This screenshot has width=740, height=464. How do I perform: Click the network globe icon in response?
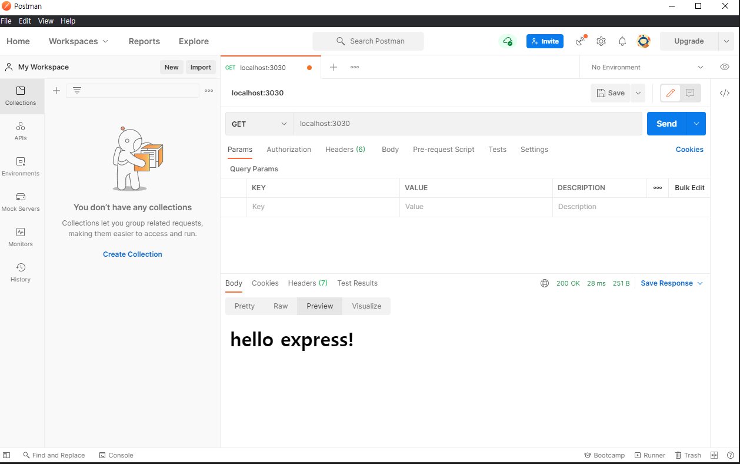pos(545,283)
